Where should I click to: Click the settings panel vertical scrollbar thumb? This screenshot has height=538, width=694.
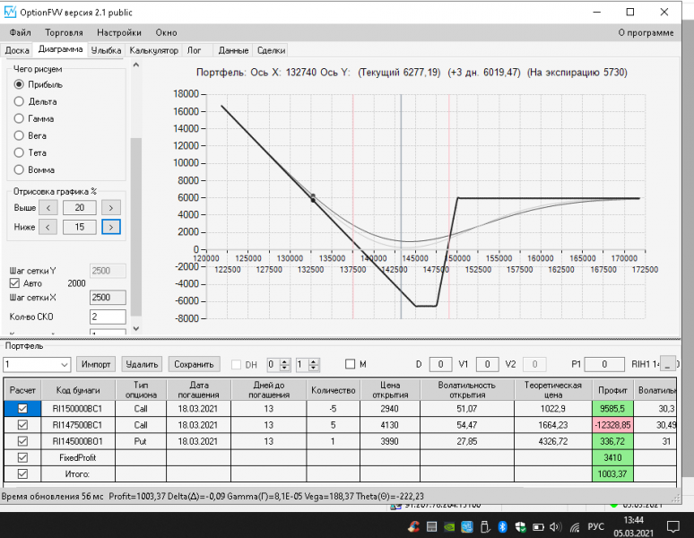tap(136, 227)
